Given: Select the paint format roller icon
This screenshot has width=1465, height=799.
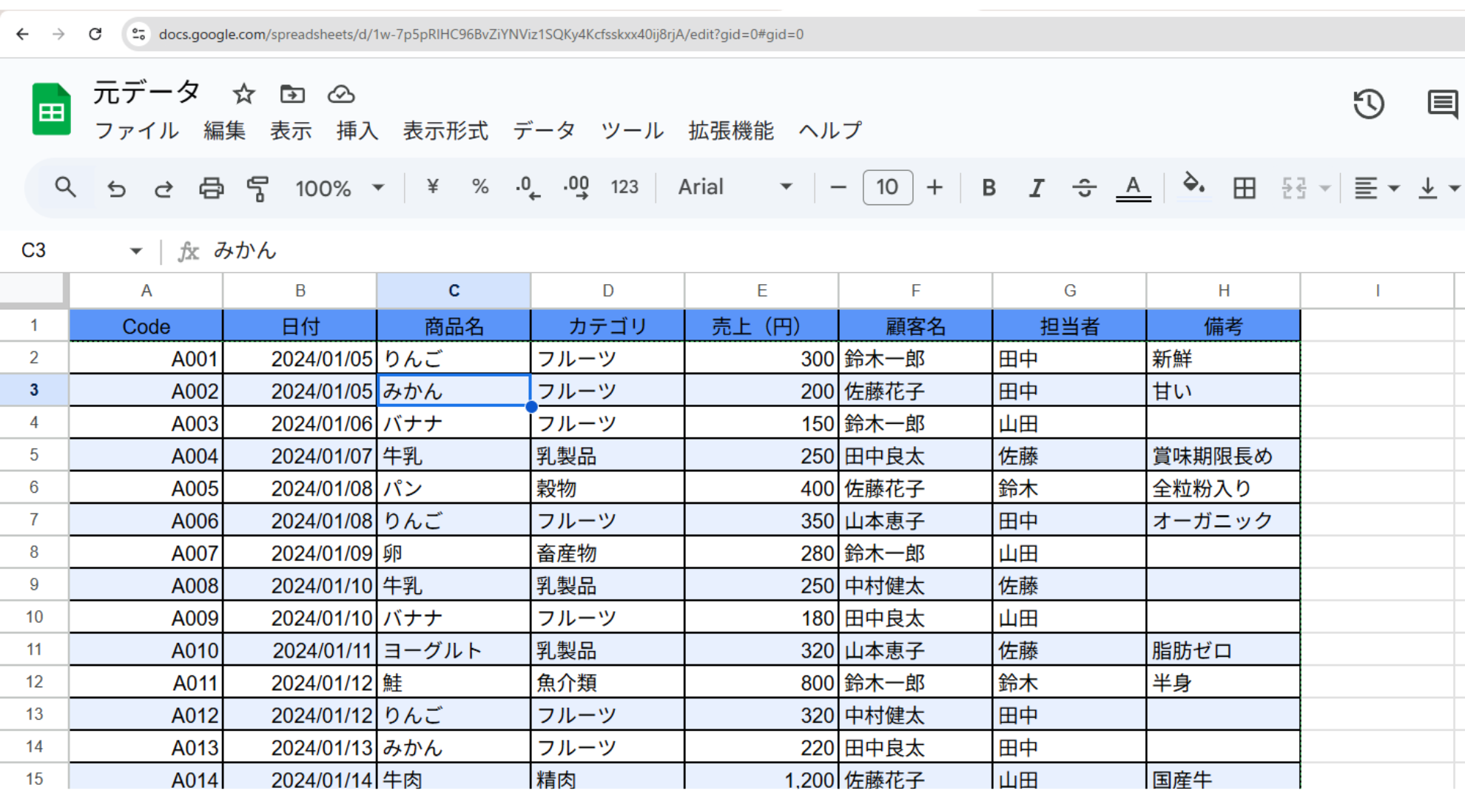Looking at the screenshot, I should [257, 189].
